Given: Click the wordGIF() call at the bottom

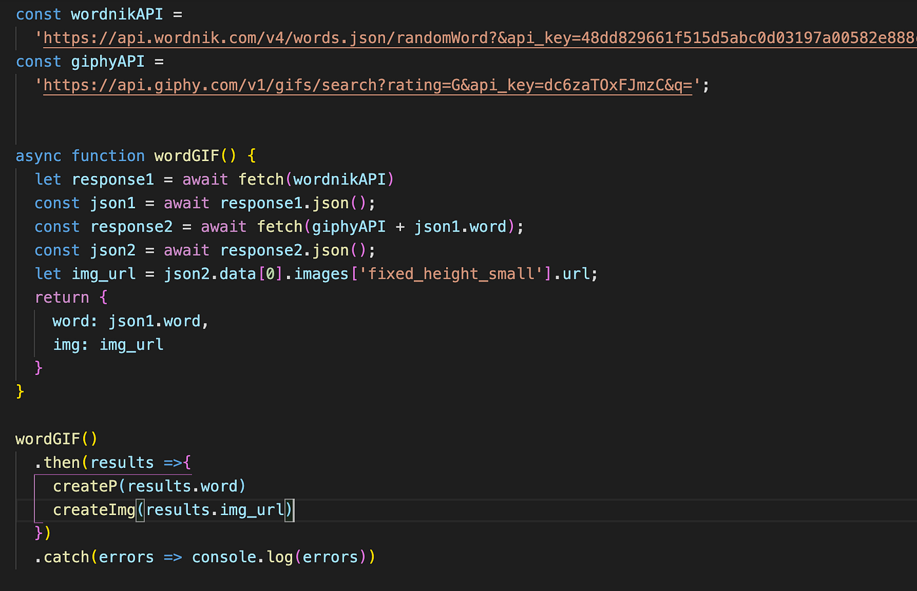Looking at the screenshot, I should coord(56,438).
